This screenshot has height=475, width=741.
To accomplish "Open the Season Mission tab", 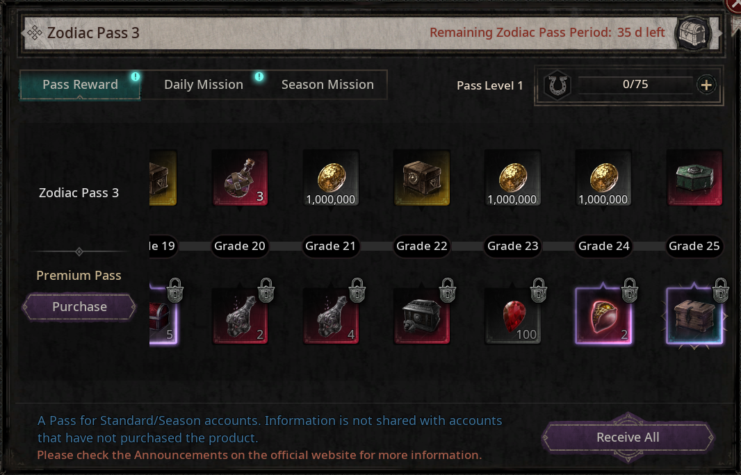I will click(x=327, y=85).
